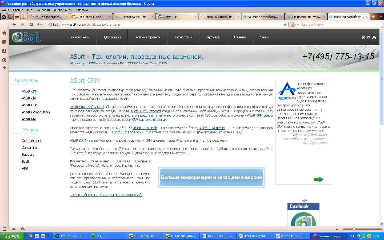The image size is (384, 240).
Task: Click the page scrollbar down arrow
Action: [382, 224]
